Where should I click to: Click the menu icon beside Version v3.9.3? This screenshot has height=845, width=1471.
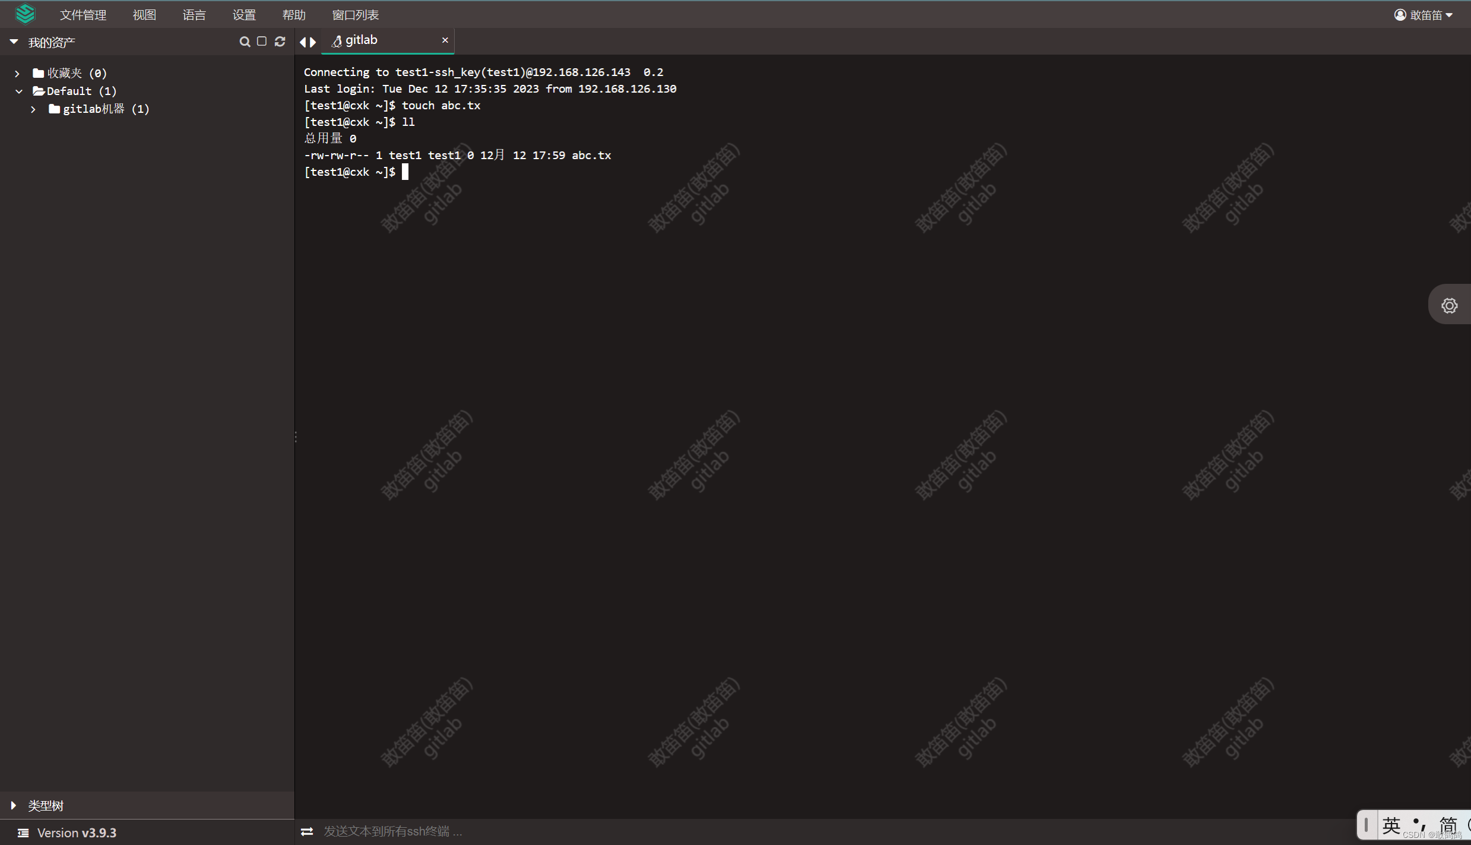(23, 833)
